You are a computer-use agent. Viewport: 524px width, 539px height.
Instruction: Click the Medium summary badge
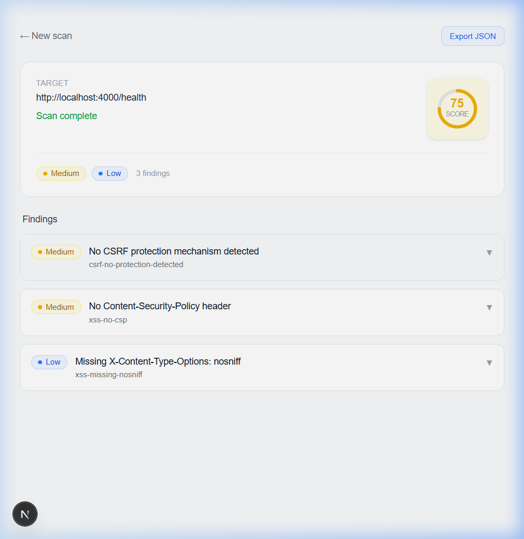coord(61,173)
